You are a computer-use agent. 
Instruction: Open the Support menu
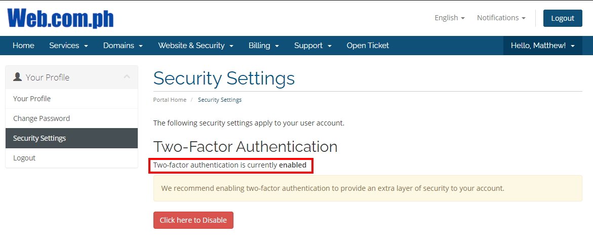(x=313, y=46)
